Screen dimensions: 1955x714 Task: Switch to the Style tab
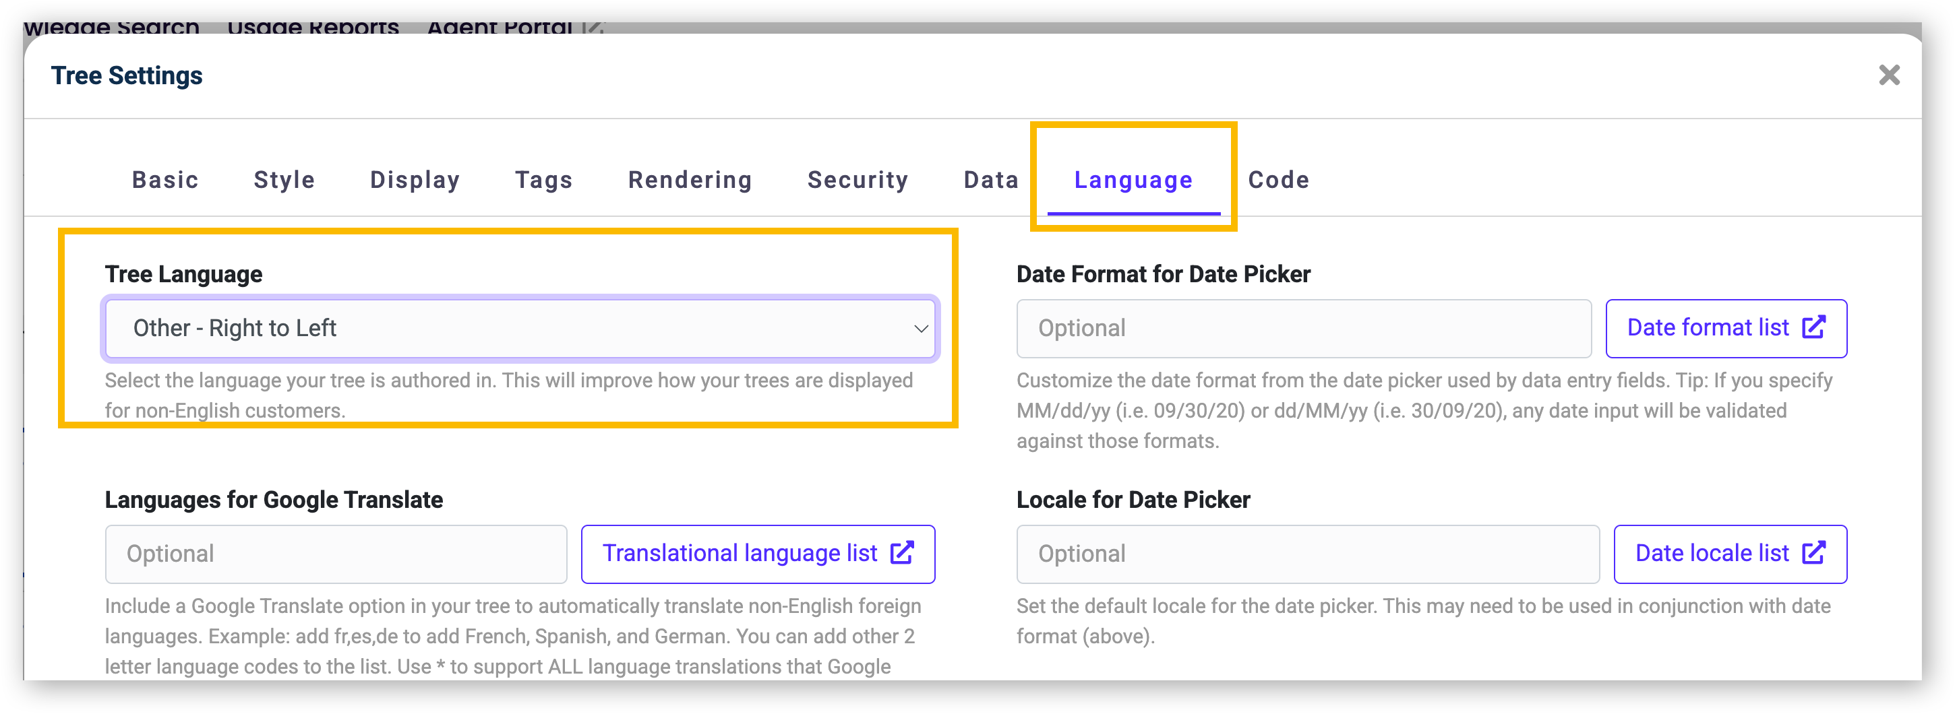(x=284, y=180)
